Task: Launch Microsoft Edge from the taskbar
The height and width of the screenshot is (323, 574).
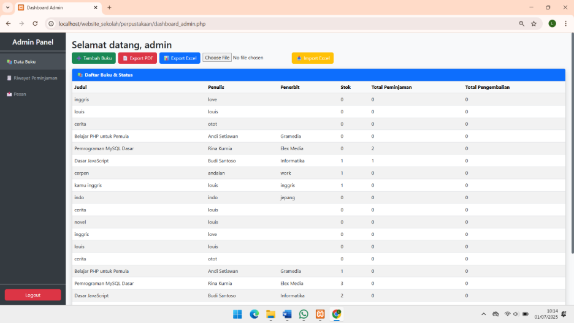Action: (x=254, y=314)
